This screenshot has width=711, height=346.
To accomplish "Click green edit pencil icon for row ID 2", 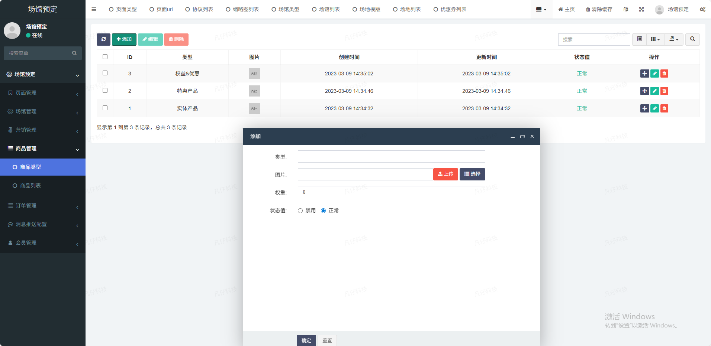I will (x=654, y=91).
